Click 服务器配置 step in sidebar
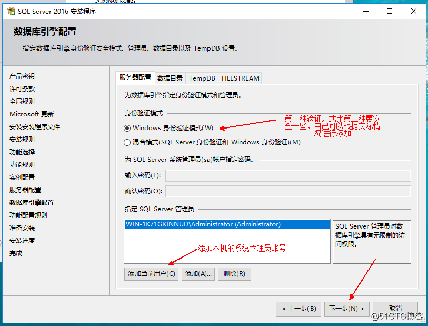 (x=25, y=190)
